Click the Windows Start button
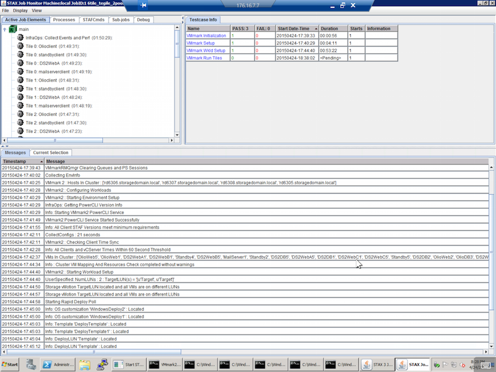The image size is (496, 372). [x=10, y=364]
